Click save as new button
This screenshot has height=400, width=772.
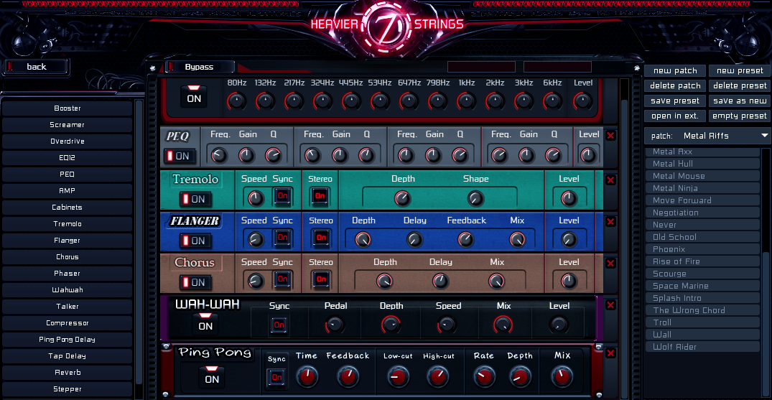pyautogui.click(x=740, y=101)
